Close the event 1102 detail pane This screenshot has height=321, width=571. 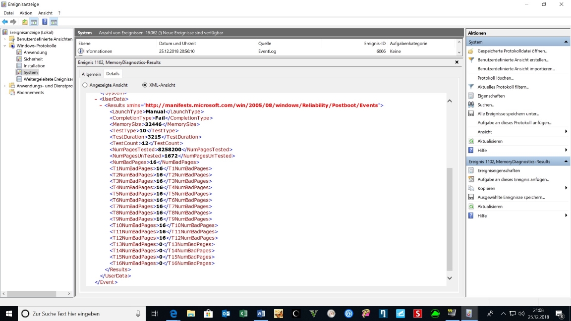pos(457,62)
